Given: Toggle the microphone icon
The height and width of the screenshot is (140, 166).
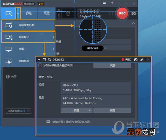Looking at the screenshot, I should [59, 16].
